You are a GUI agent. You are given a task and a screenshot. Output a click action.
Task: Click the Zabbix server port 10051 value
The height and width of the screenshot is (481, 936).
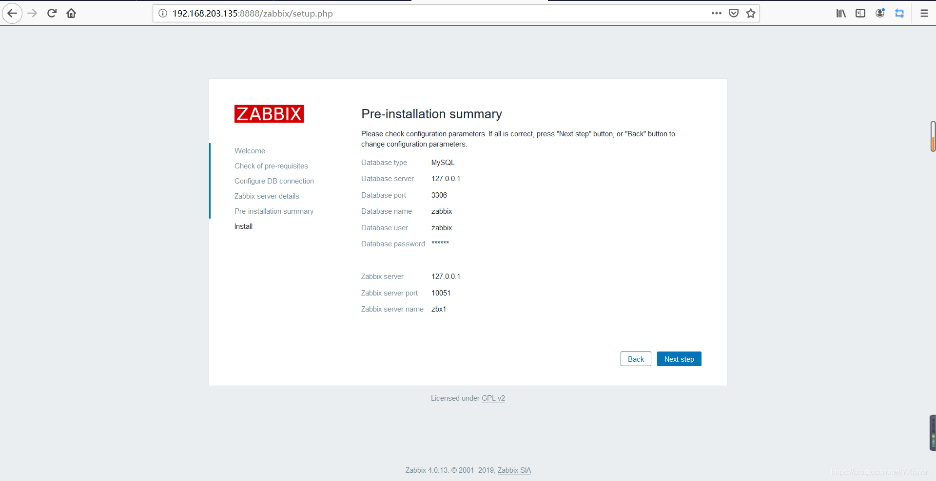(x=441, y=293)
